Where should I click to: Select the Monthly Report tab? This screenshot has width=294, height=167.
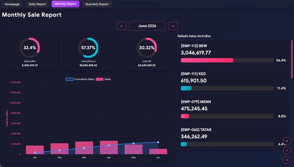(x=66, y=4)
